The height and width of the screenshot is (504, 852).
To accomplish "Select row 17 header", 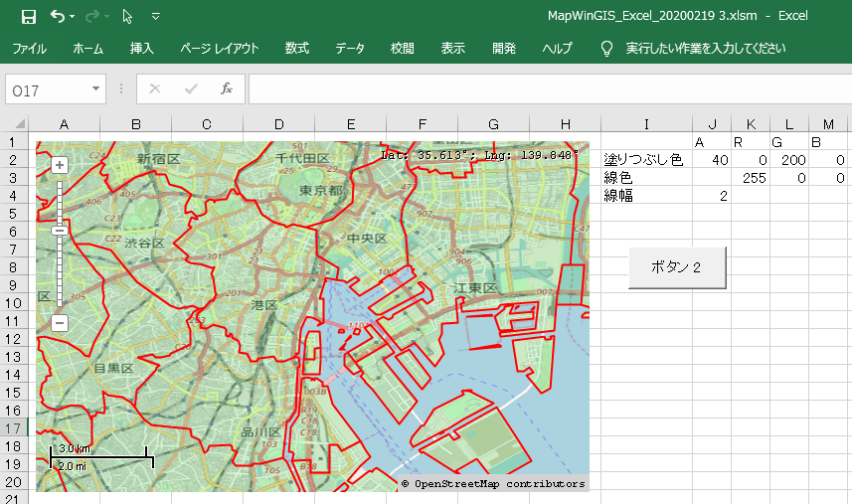I will (14, 428).
